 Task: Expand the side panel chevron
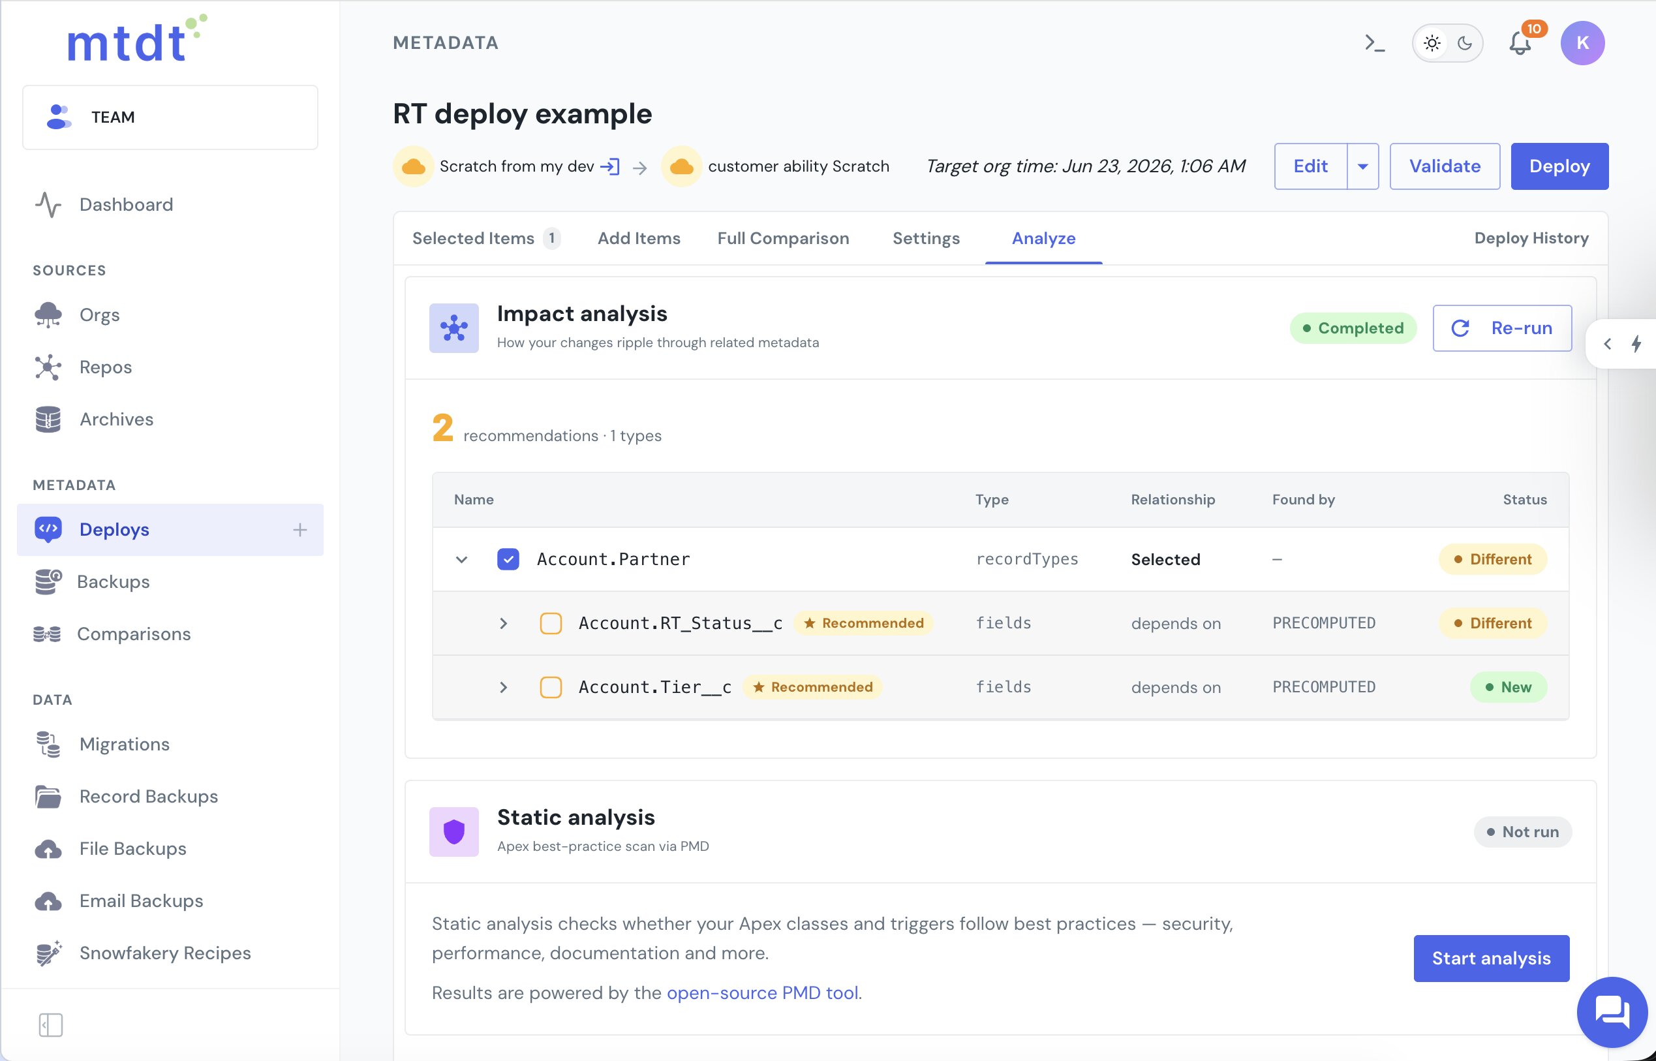coord(1607,344)
